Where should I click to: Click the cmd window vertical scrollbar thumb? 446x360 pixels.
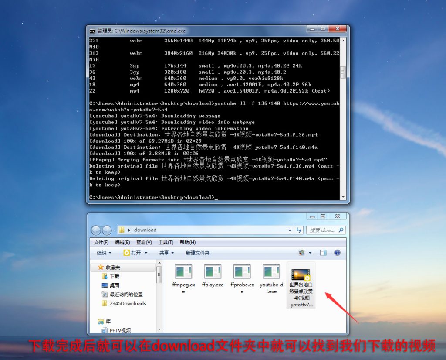click(x=343, y=72)
